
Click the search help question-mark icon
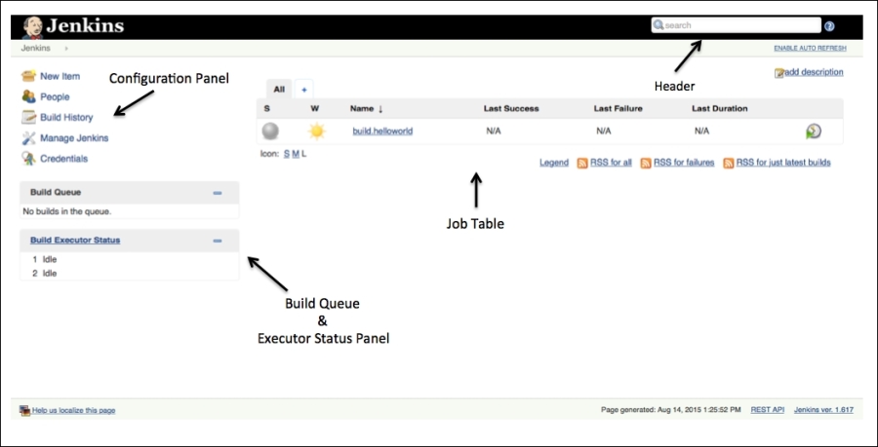coord(829,25)
